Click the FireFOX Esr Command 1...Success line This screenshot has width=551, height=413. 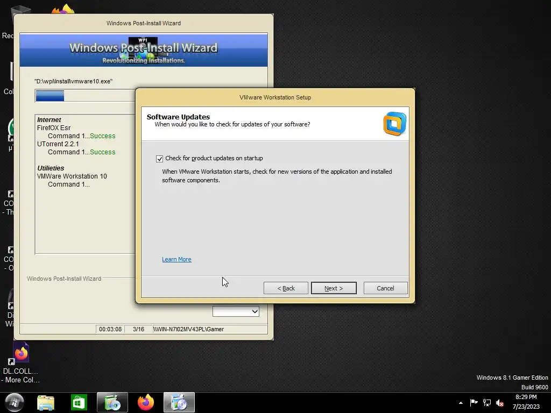82,136
